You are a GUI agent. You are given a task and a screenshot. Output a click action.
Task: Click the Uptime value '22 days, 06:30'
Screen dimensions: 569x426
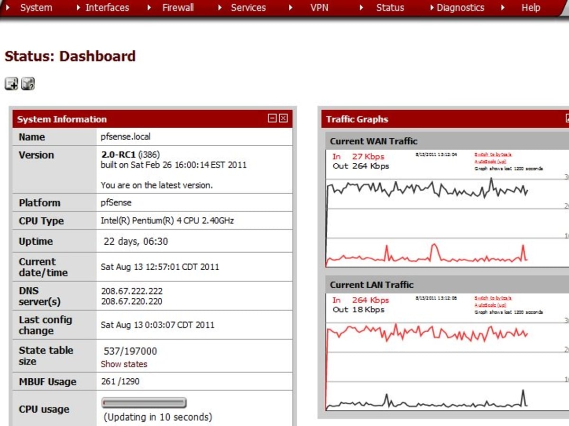click(x=136, y=241)
